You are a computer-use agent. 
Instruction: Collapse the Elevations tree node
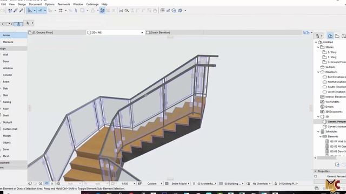click(318, 72)
